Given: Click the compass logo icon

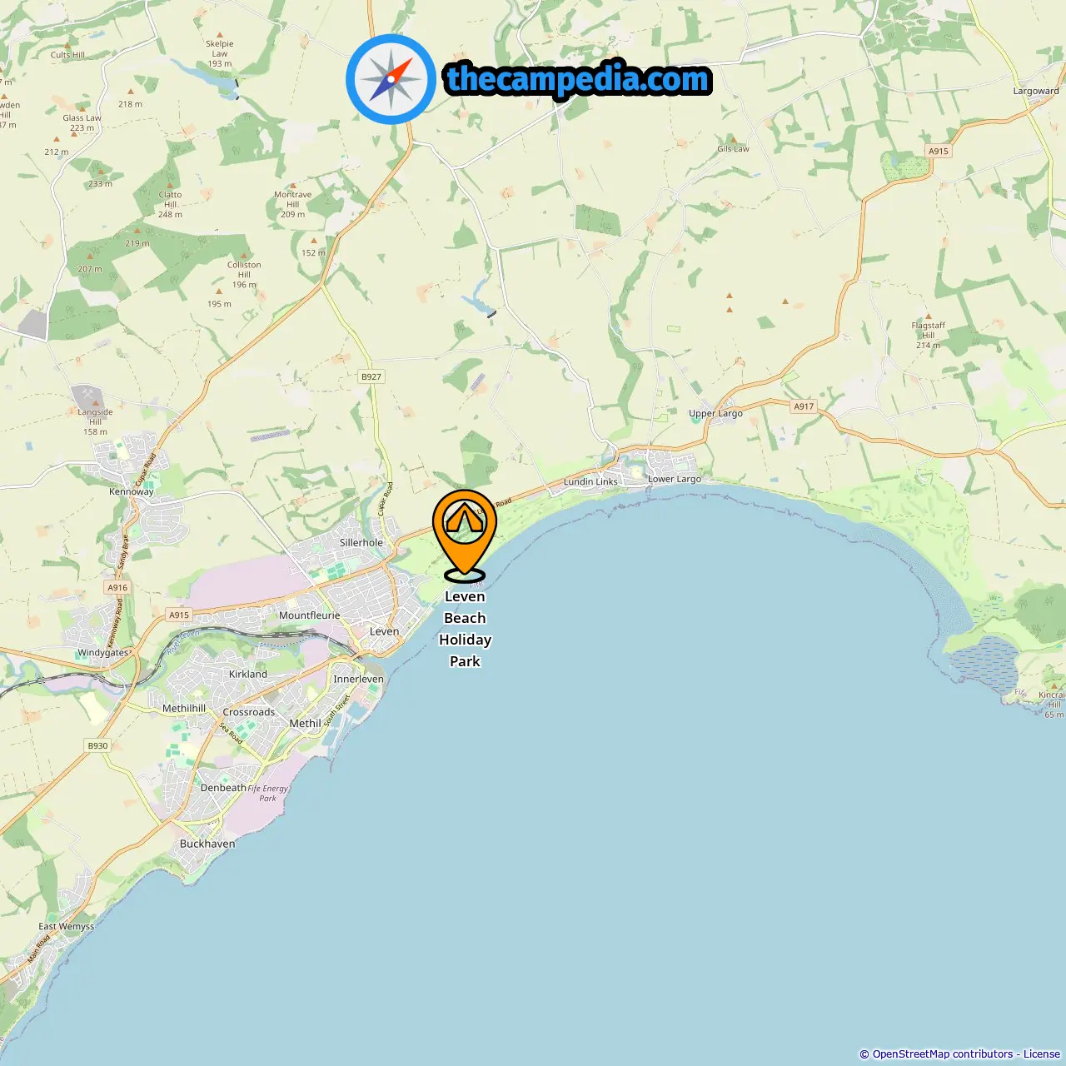Looking at the screenshot, I should [x=391, y=79].
